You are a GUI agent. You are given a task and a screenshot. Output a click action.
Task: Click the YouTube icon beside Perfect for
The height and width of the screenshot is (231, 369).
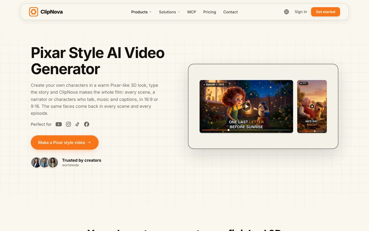[59, 124]
